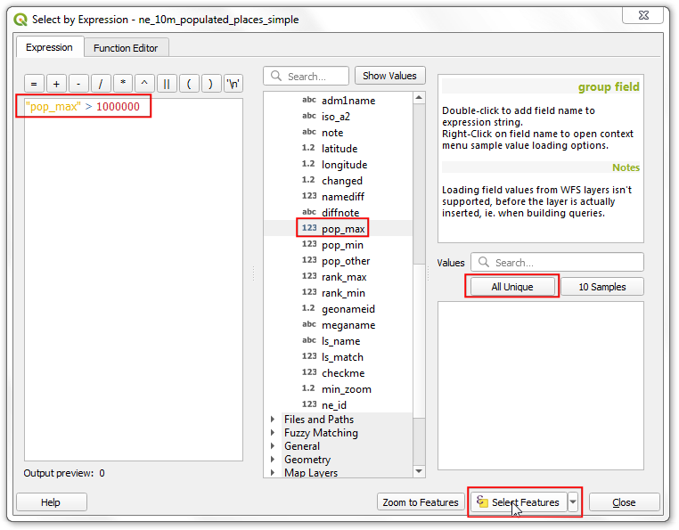Screen dimensions: 679x530
Task: Open the Expression tab
Action: coord(49,48)
